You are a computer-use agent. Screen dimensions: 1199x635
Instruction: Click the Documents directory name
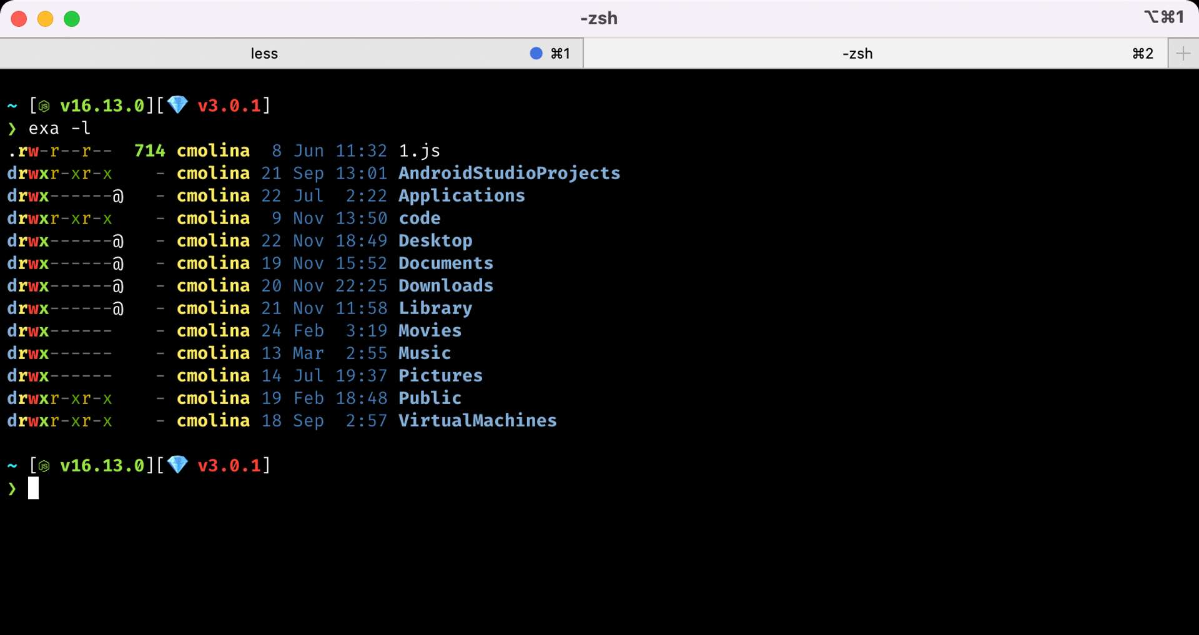[x=445, y=263]
